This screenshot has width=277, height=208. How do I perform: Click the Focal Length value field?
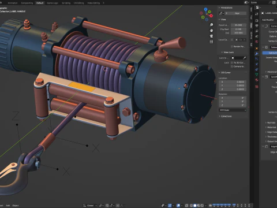(x=238, y=25)
